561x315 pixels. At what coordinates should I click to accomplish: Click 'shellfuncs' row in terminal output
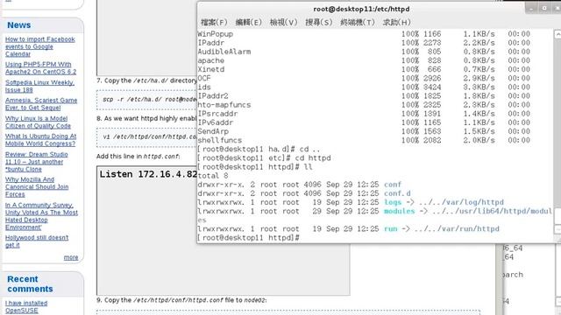pos(364,140)
